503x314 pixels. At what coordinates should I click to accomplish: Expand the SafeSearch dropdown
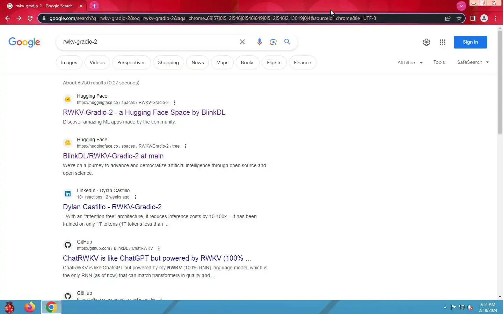pyautogui.click(x=473, y=62)
